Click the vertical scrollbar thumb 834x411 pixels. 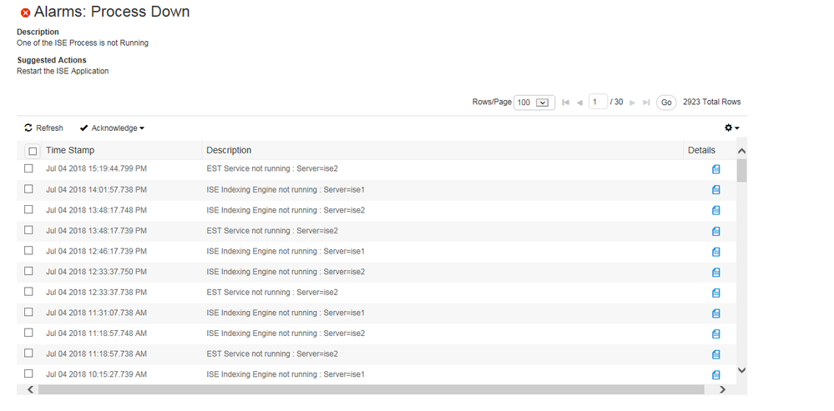[x=742, y=170]
